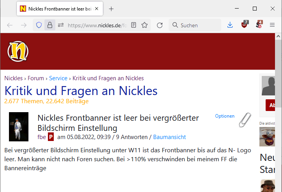
Task: Switch to Baumansicht view
Action: (169, 137)
